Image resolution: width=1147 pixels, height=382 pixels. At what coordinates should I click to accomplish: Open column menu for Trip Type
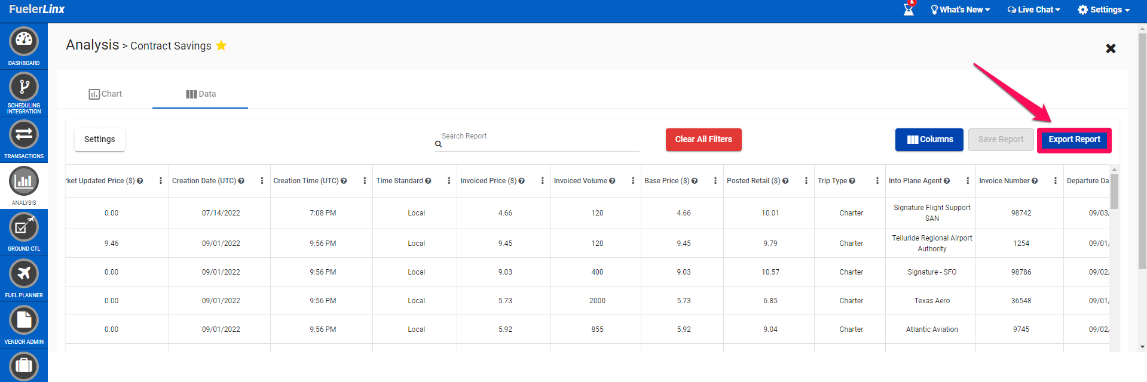pyautogui.click(x=877, y=181)
